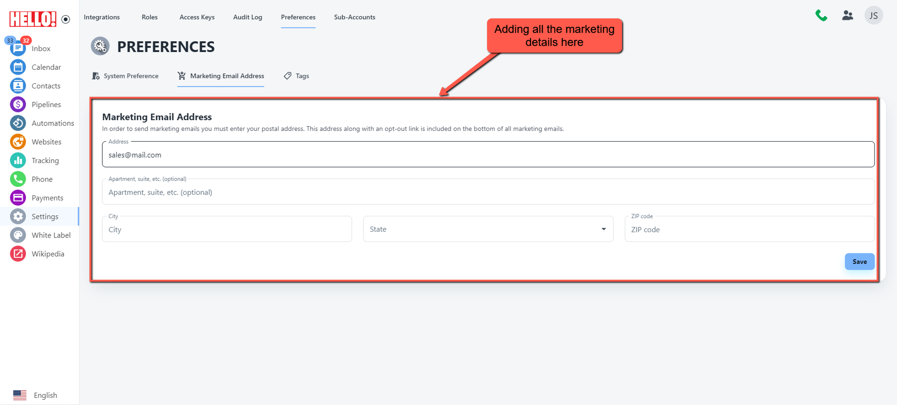This screenshot has width=897, height=405.
Task: Click the green phone call icon
Action: 821,16
